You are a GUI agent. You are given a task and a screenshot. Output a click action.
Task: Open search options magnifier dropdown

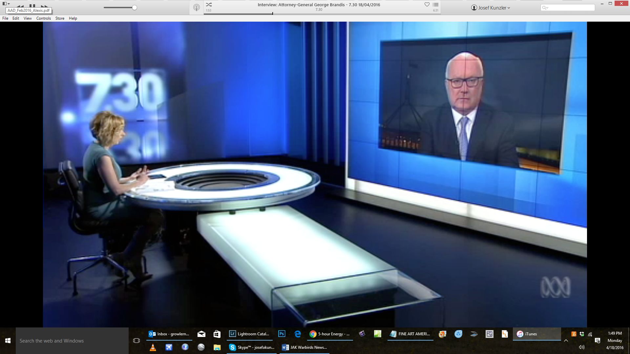[545, 8]
